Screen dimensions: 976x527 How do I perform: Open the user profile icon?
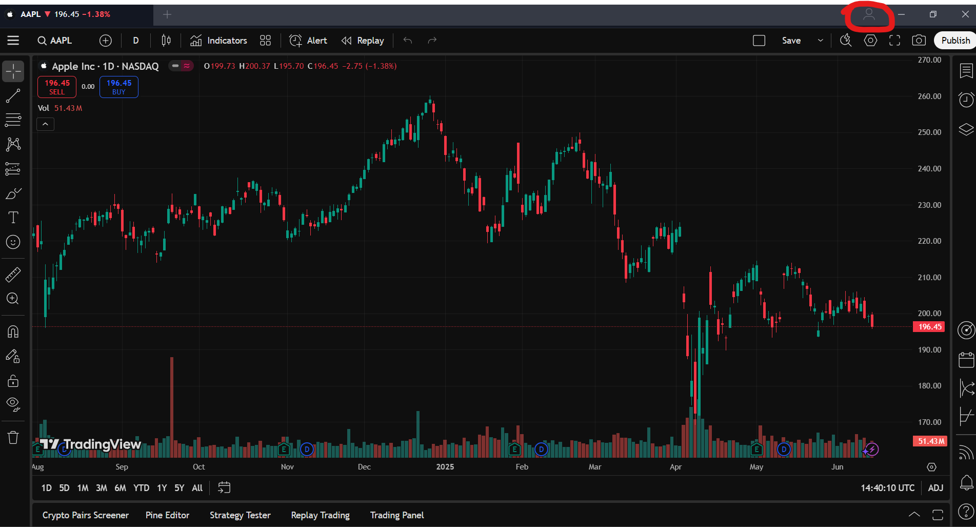point(869,15)
